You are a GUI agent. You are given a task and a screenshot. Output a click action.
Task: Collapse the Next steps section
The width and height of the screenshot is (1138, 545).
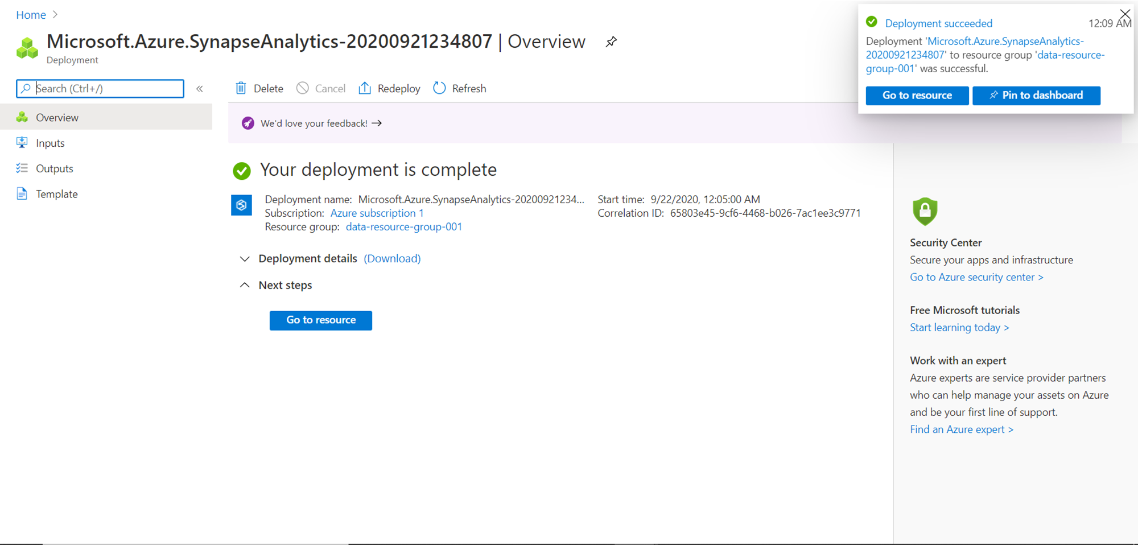point(245,285)
